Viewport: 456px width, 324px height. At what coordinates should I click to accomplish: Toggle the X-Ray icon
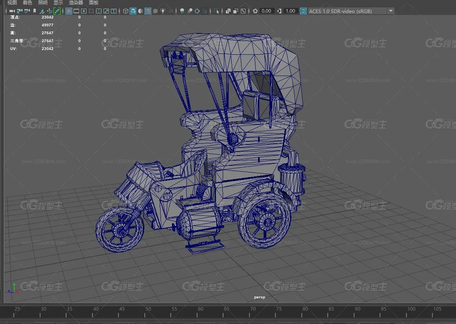click(228, 11)
